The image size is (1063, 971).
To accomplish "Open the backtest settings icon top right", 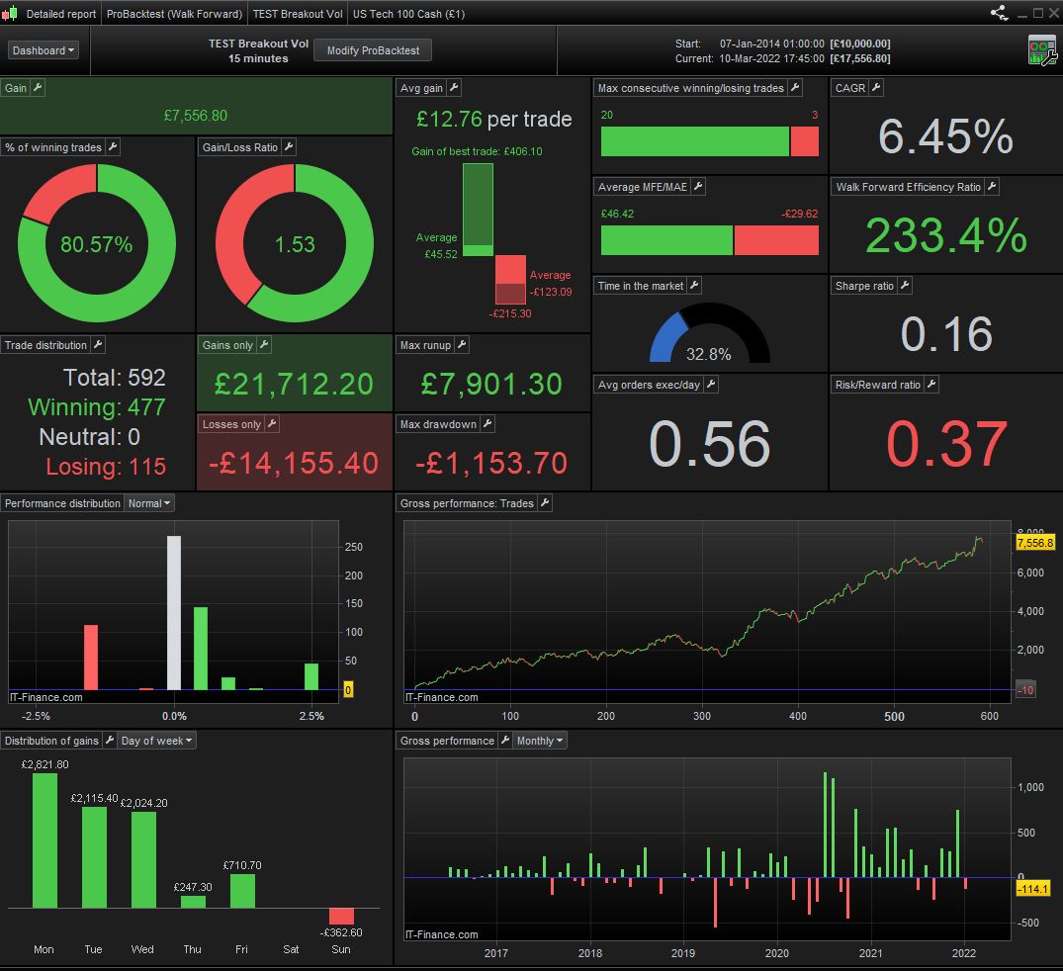I will [1042, 50].
